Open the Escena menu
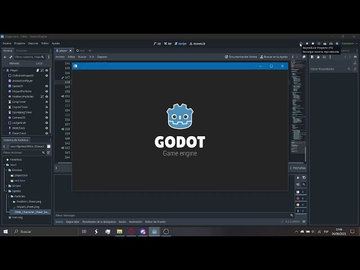360x270 pixels. tap(7, 43)
